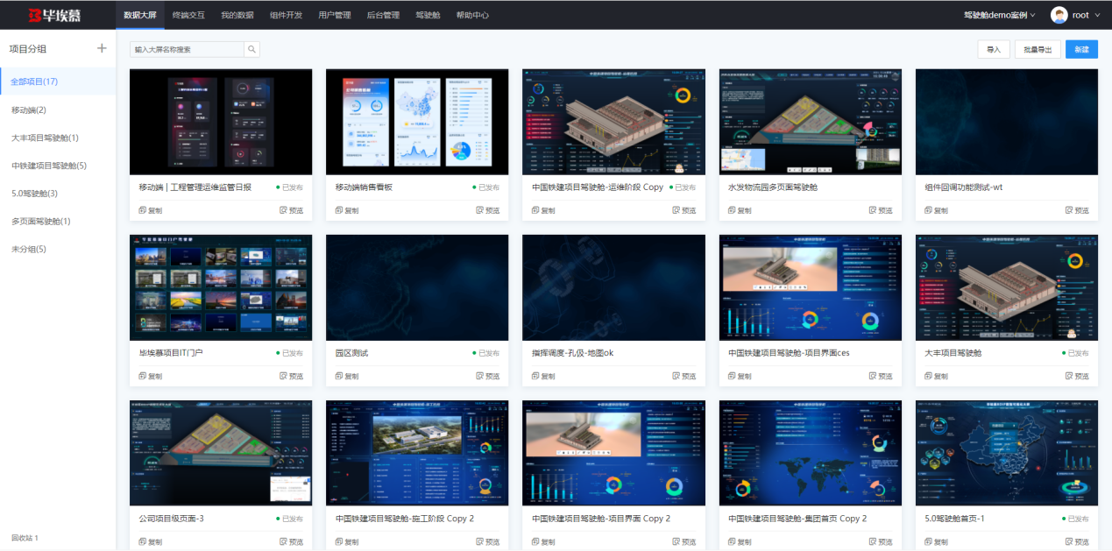Click copy icon on 移动端销售看板 card
Image resolution: width=1112 pixels, height=551 pixels.
(x=340, y=210)
